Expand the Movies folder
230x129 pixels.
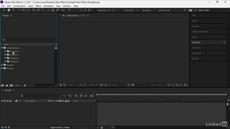click(2, 65)
